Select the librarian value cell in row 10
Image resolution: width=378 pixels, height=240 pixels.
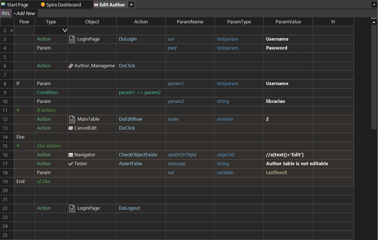click(288, 102)
